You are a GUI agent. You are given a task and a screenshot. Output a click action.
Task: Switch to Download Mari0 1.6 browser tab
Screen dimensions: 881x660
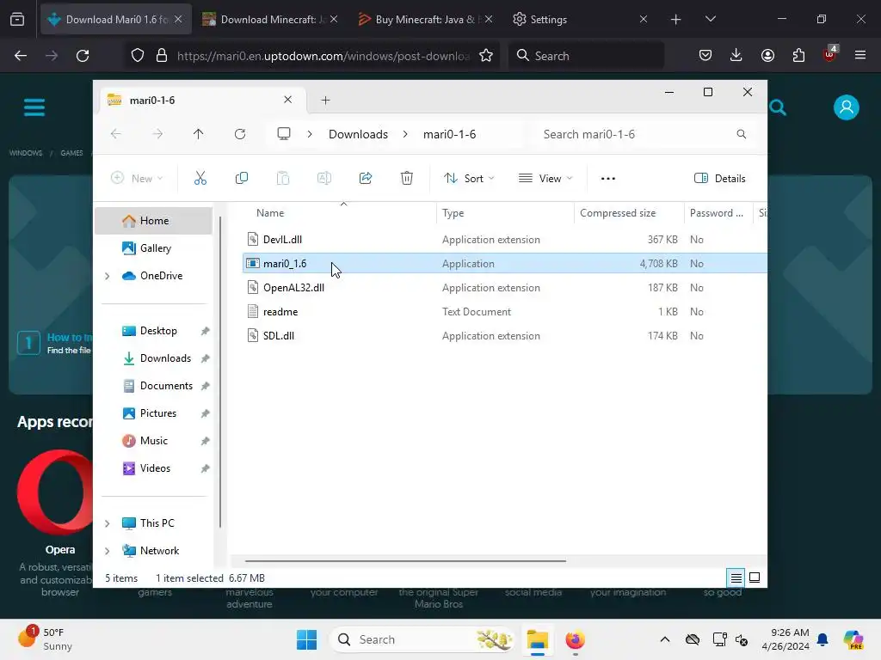click(116, 20)
